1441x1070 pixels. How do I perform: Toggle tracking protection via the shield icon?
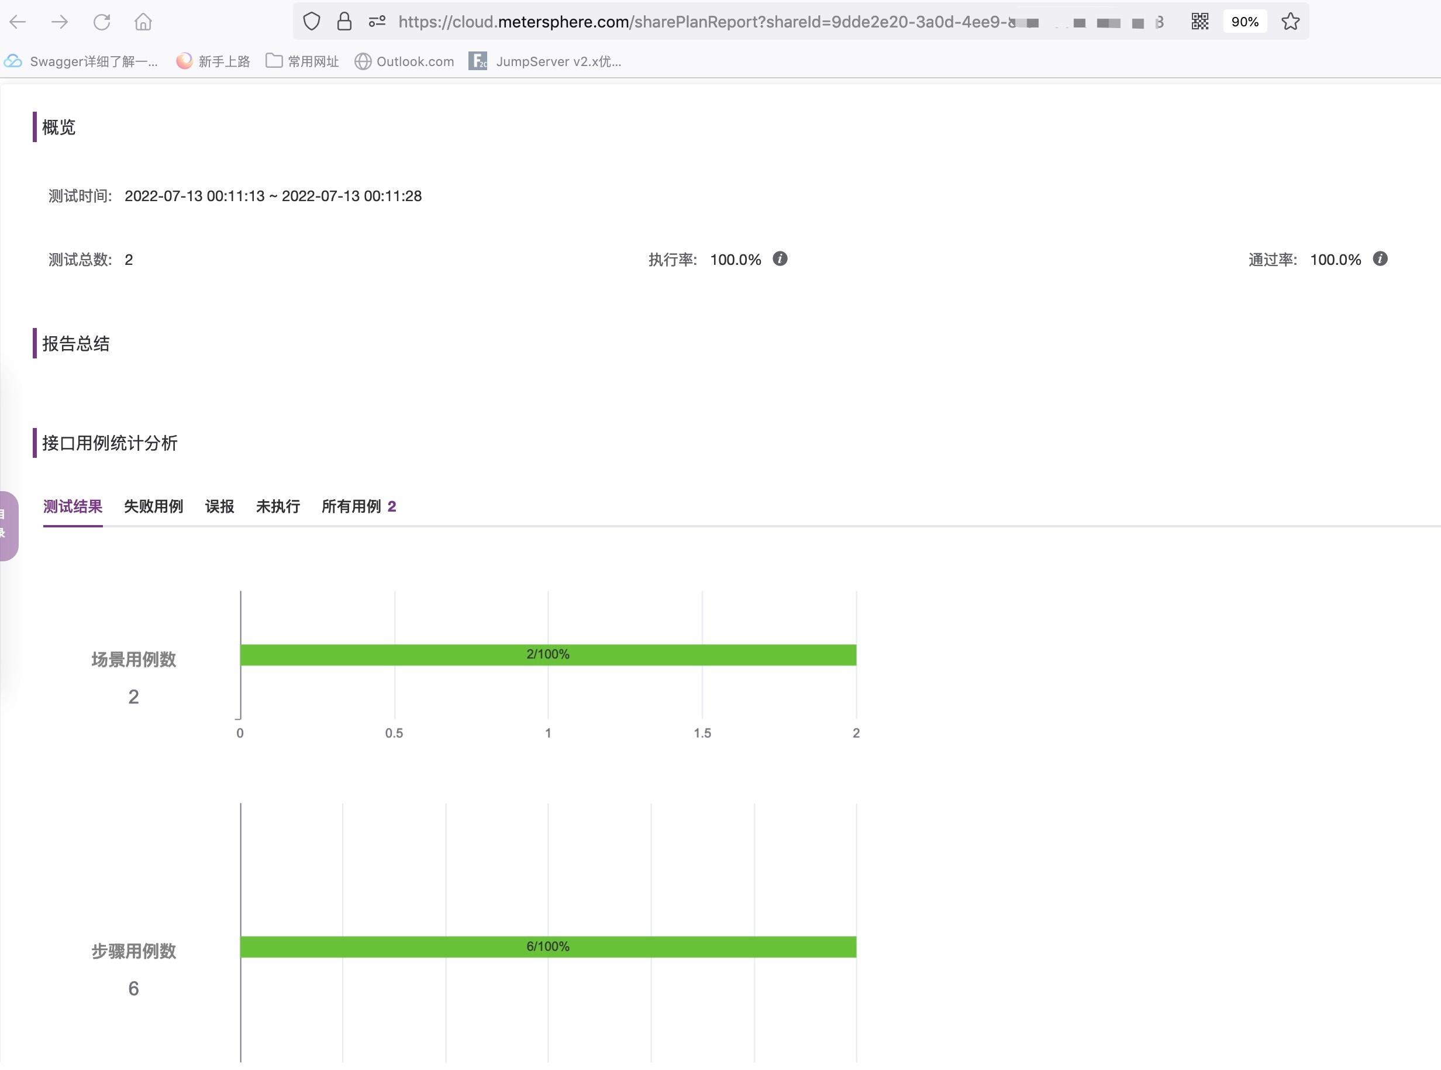(x=312, y=20)
